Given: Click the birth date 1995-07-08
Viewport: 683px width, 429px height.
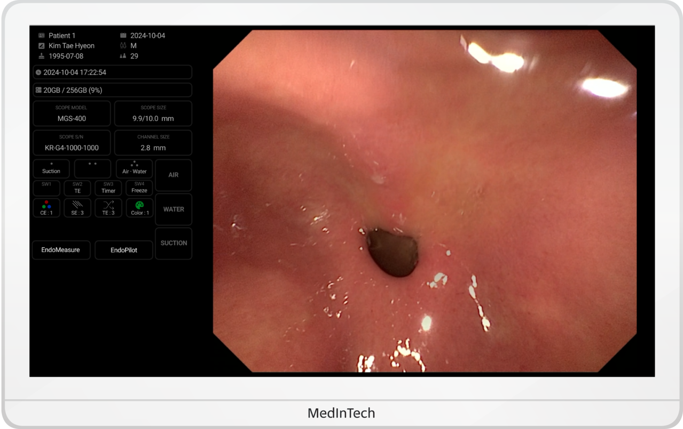Looking at the screenshot, I should [x=66, y=56].
